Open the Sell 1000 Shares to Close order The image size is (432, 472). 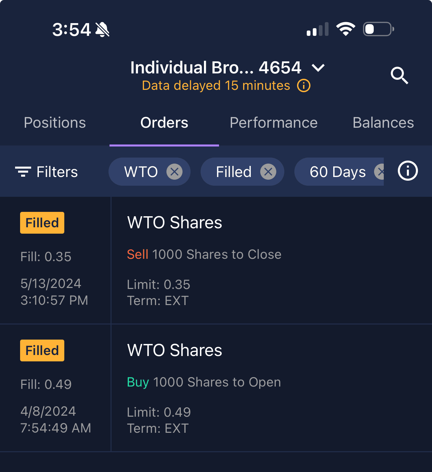pos(204,254)
